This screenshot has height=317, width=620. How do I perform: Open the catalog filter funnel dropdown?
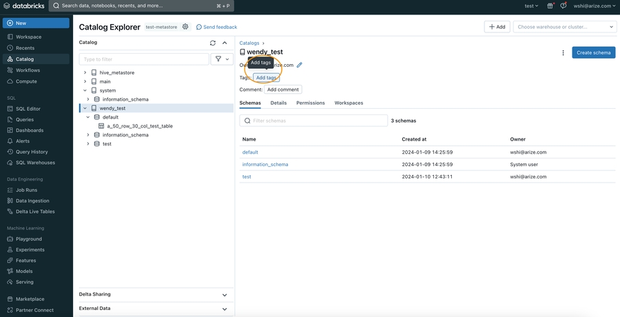[x=222, y=59]
